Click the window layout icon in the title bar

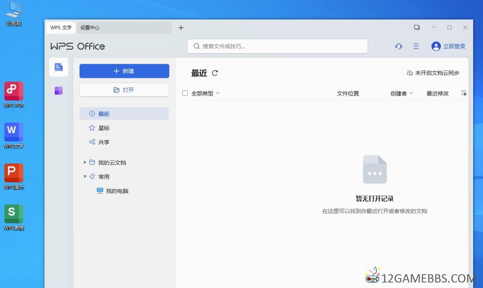coord(417,28)
